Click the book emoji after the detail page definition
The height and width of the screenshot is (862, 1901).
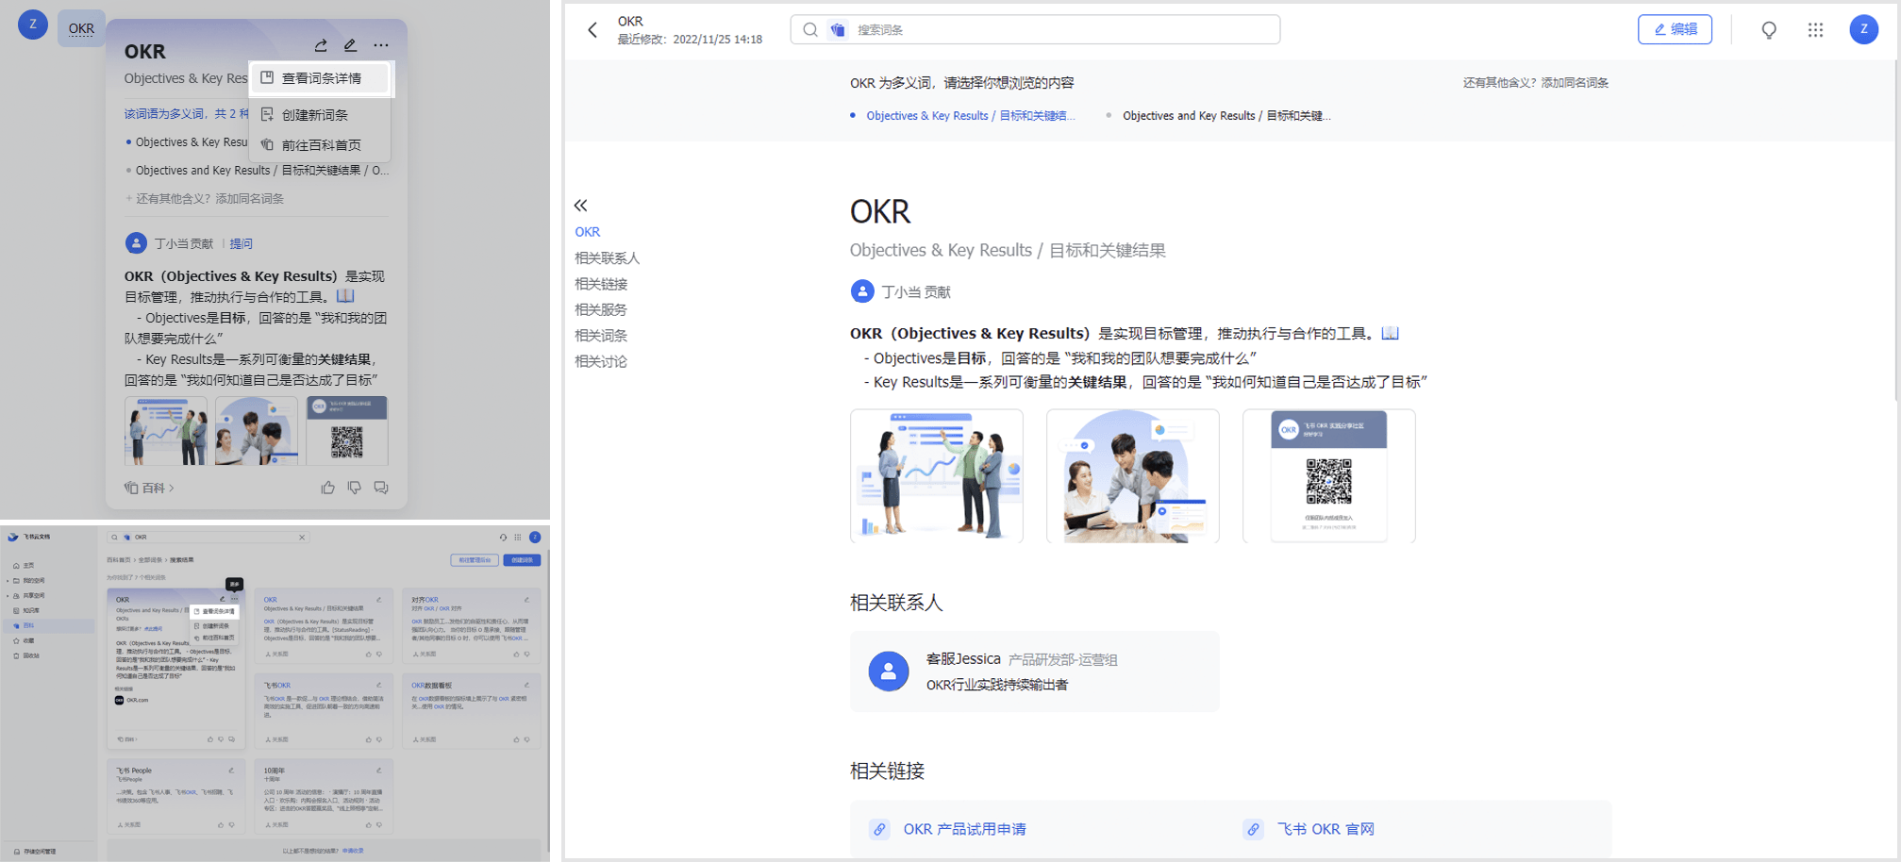[x=1390, y=333]
